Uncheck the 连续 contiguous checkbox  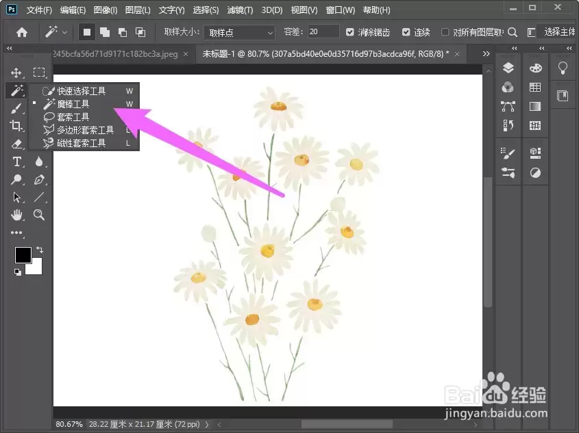tap(406, 32)
